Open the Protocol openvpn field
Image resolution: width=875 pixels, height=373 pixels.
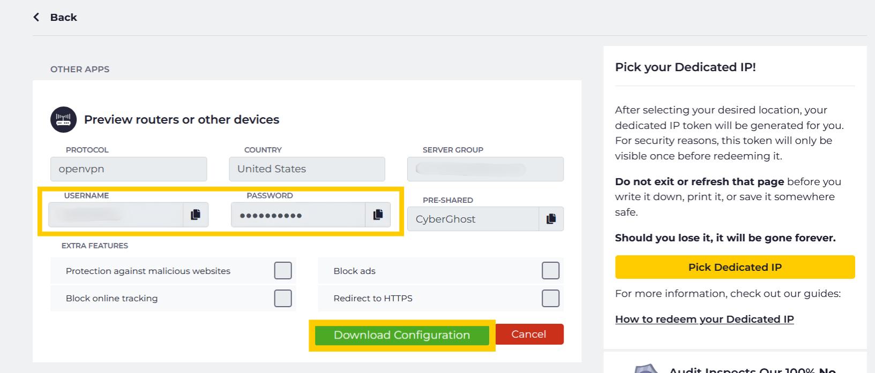click(x=129, y=169)
